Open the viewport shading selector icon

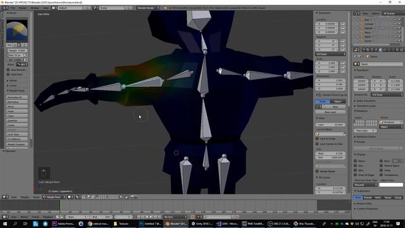tap(70, 197)
